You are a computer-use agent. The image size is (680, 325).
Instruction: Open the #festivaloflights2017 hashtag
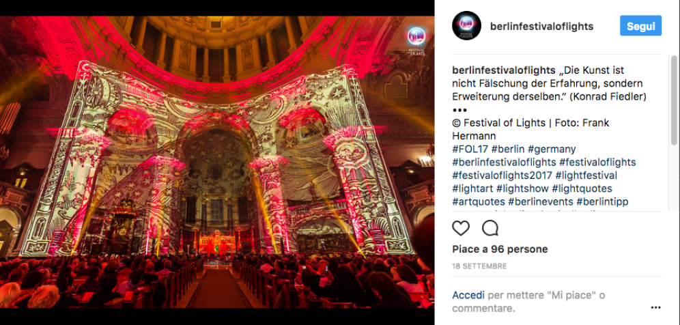pyautogui.click(x=502, y=175)
